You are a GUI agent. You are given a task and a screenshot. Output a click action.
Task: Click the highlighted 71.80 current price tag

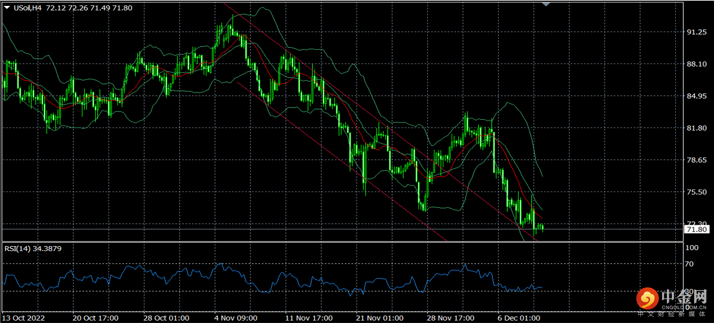[695, 229]
